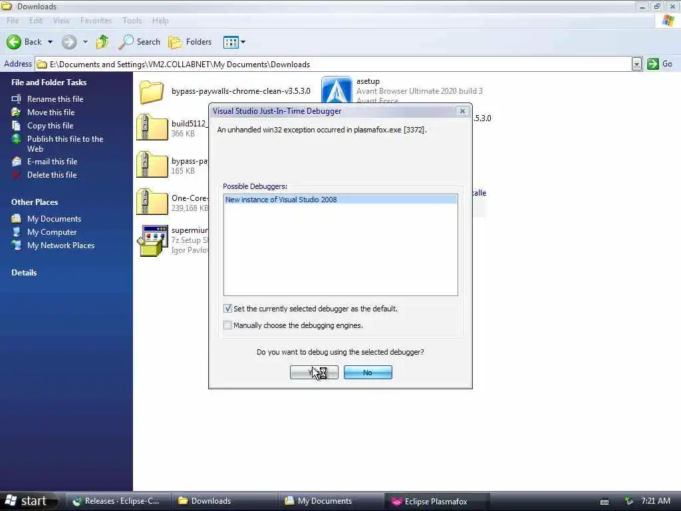Open the Favorites menu
This screenshot has width=681, height=511.
coord(96,21)
